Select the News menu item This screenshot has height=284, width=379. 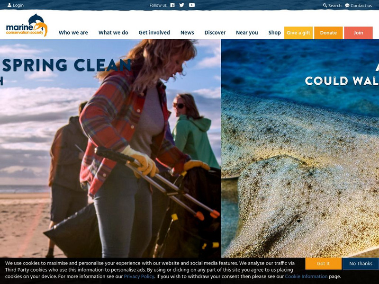187,33
